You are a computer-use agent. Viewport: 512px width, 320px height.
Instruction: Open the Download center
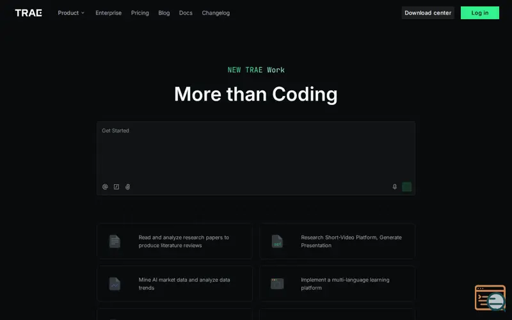pos(428,13)
